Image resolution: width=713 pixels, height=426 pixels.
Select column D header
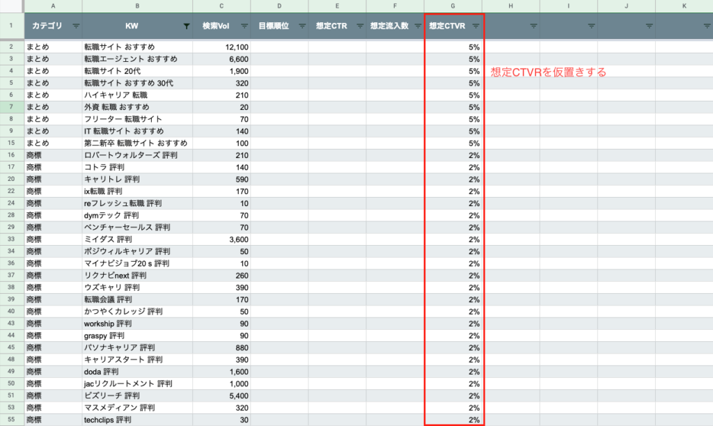coord(279,6)
